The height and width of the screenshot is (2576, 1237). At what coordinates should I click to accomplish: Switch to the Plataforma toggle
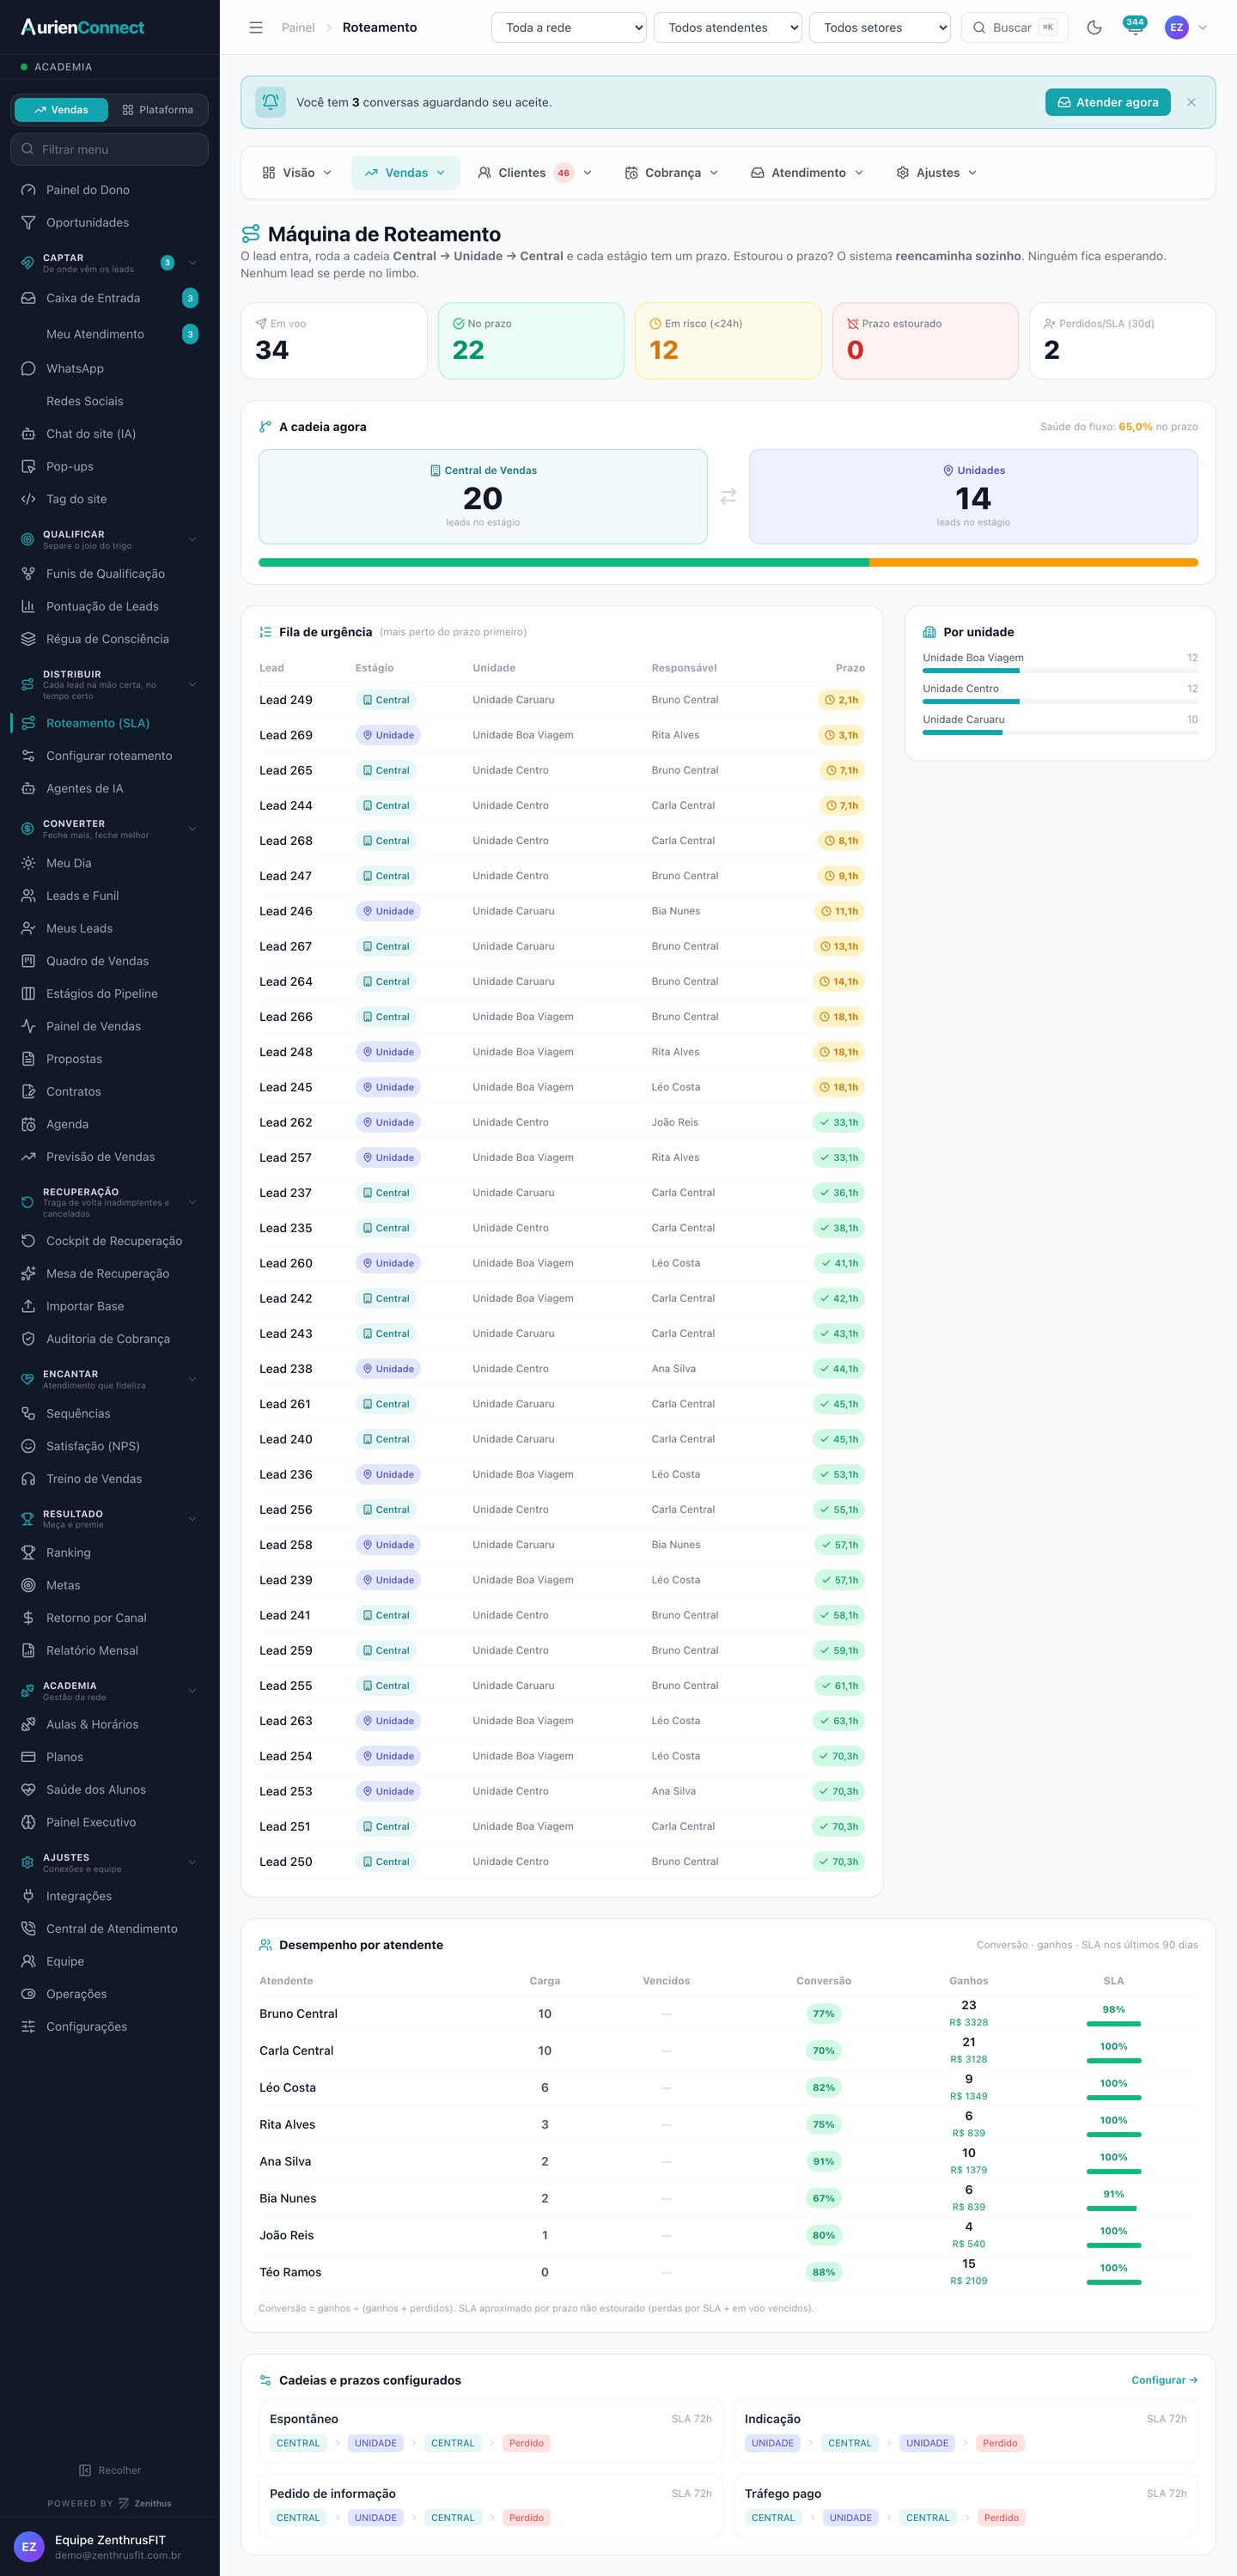[x=158, y=110]
